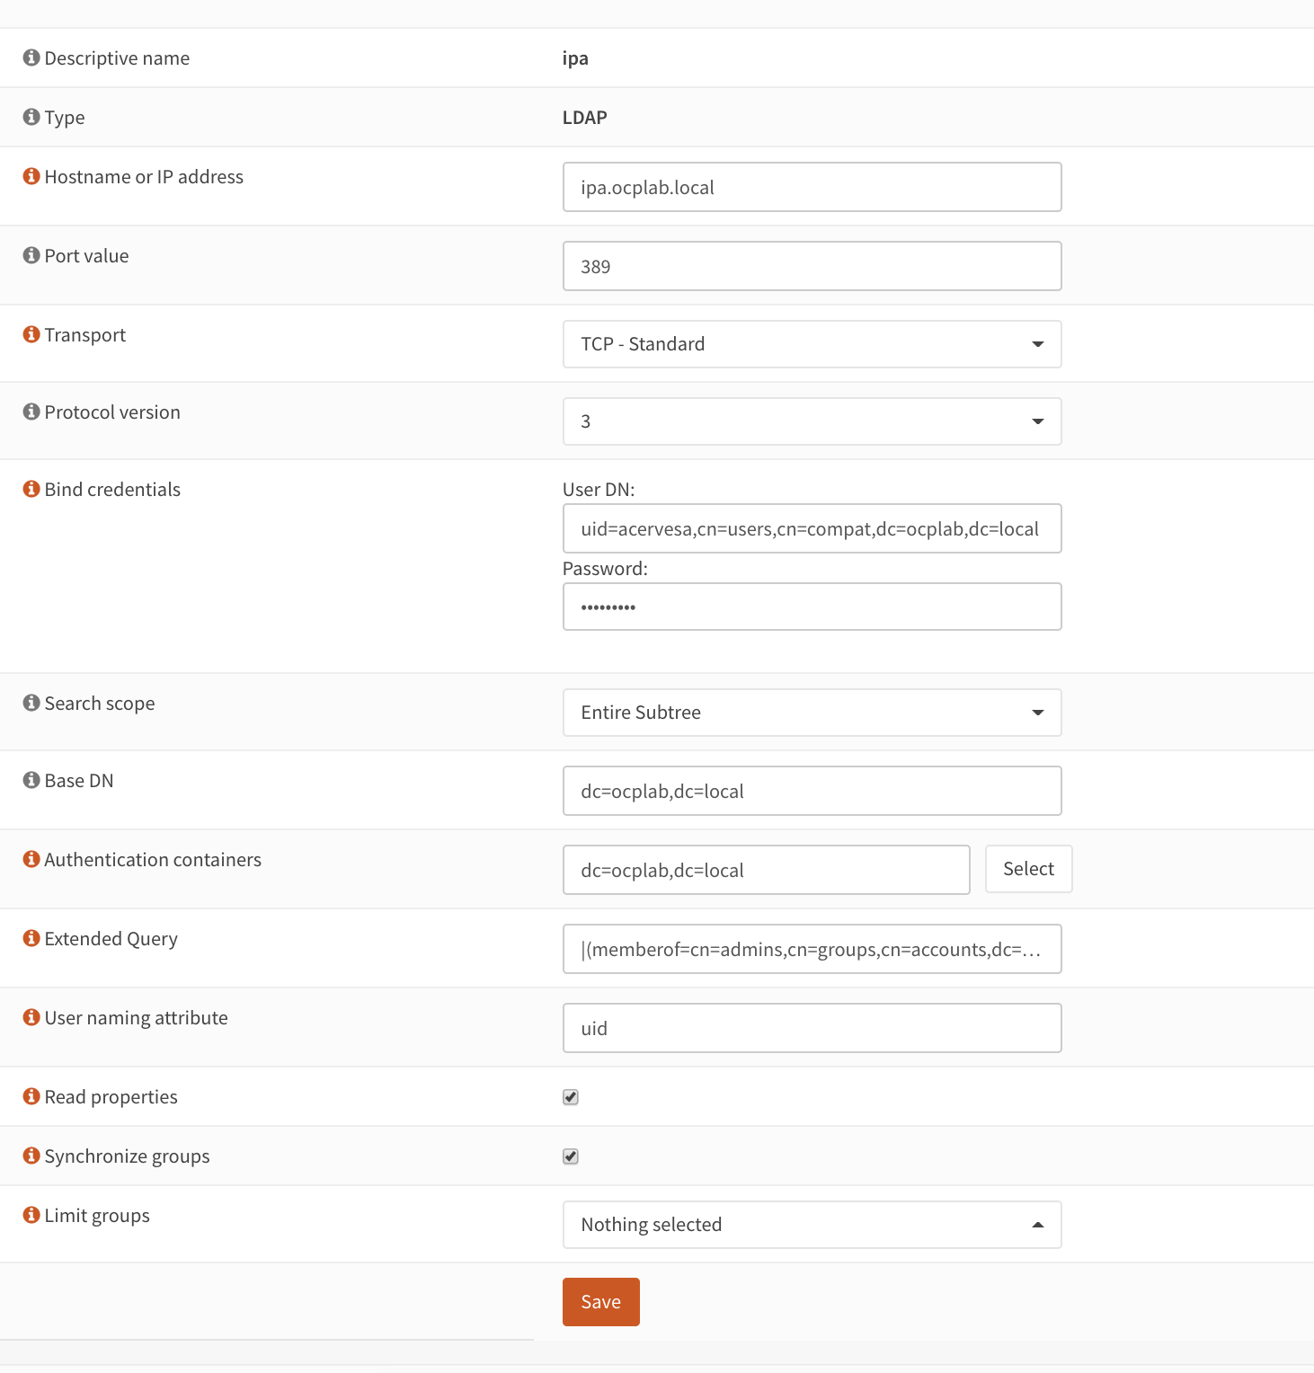Toggle the Synchronize groups checkbox
This screenshot has width=1314, height=1373.
(571, 1156)
